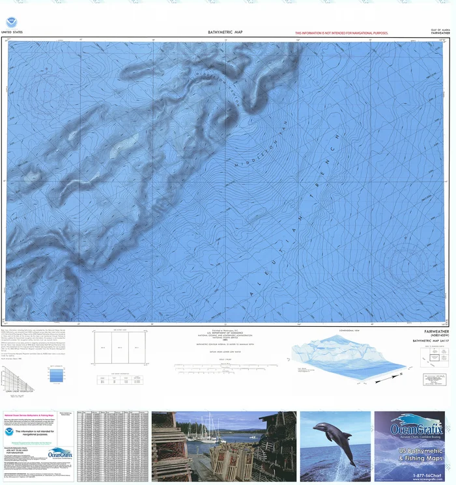This screenshot has height=485, width=456.
Task: Click 'GULF OF ALASKA FAIRWEATHER' heading at top right
Action: click(x=440, y=31)
